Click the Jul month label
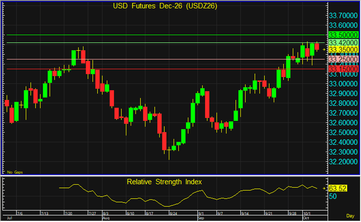361x222 pixels. [x=10, y=218]
